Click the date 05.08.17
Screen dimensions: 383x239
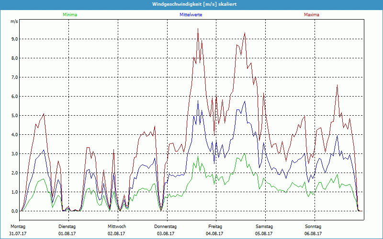tap(264, 234)
